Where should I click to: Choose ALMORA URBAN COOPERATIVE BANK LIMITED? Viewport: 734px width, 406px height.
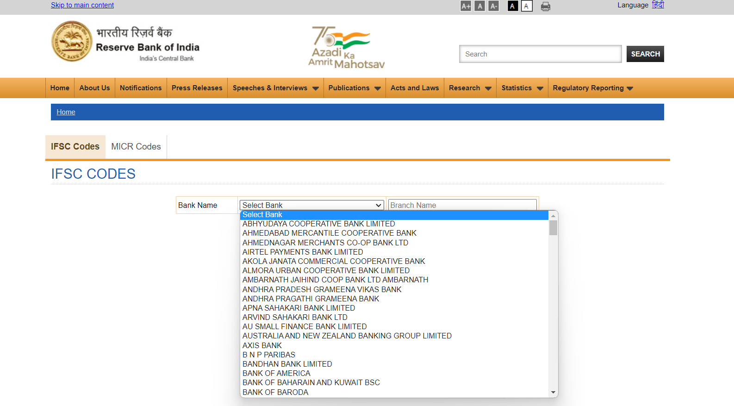(394, 270)
